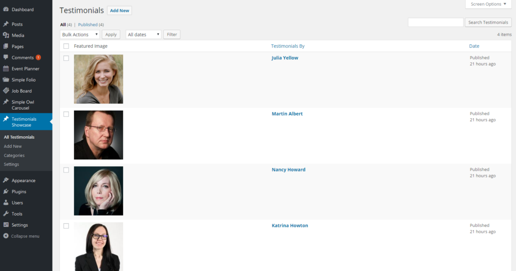This screenshot has width=516, height=271.
Task: Show Published testimonials filter link
Action: pyautogui.click(x=88, y=25)
